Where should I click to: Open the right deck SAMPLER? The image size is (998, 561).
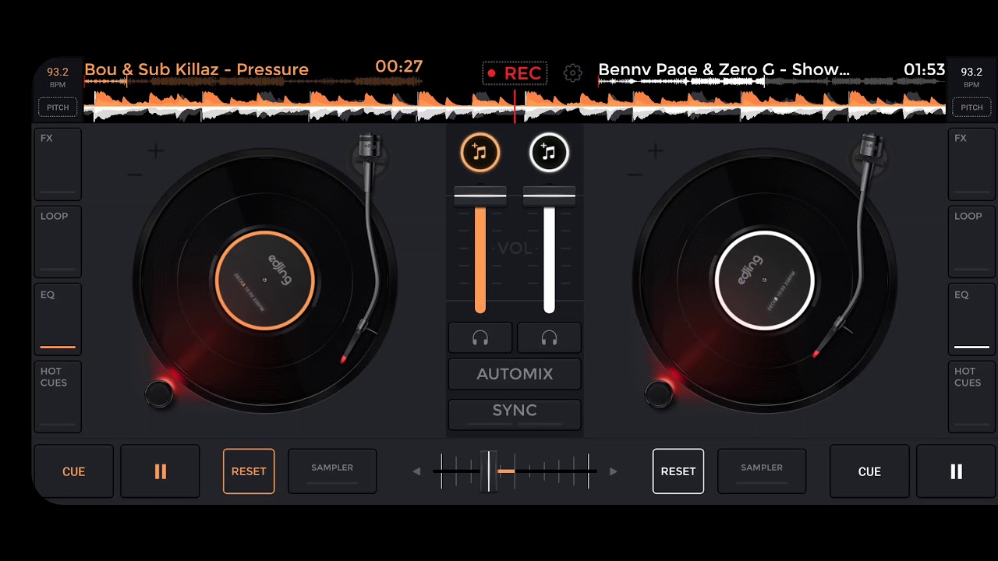click(x=762, y=471)
